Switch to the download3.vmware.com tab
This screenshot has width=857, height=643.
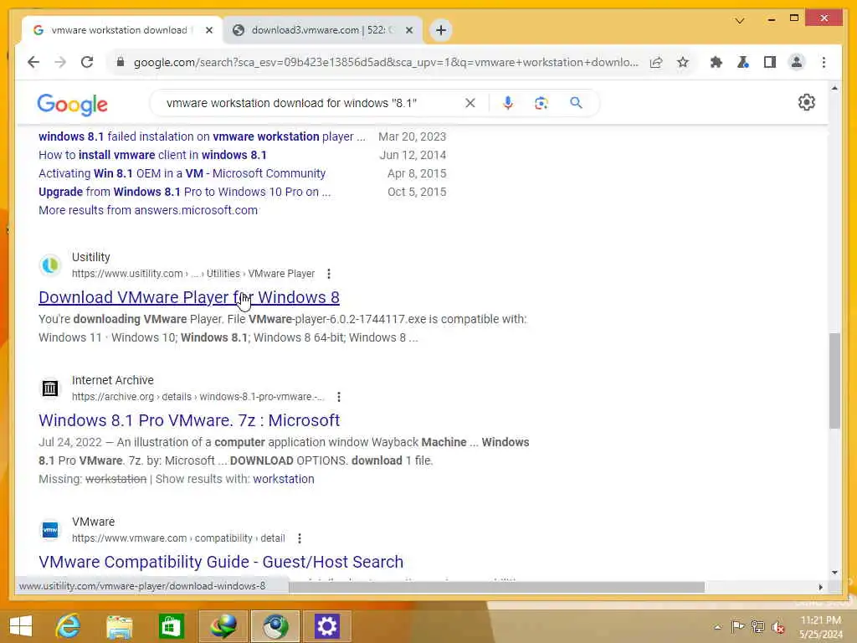(317, 30)
